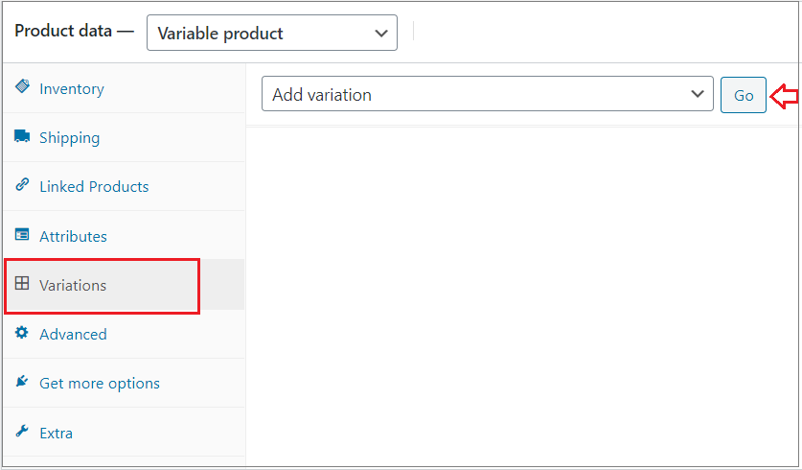802x470 pixels.
Task: Click the Linked Products chain-link icon
Action: (22, 186)
